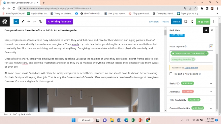The height and width of the screenshot is (124, 221).
Task: Open a new browser tab
Action: tap(44, 3)
